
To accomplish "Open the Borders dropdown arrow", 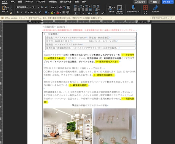I will pyautogui.click(x=84, y=13).
